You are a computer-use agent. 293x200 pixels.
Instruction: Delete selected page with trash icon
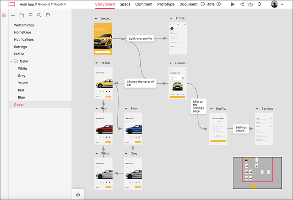(48, 15)
